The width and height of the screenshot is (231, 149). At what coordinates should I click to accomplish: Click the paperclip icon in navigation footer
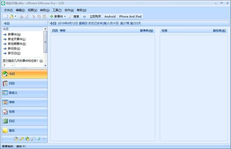16,139
